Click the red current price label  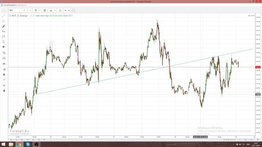click(258, 67)
